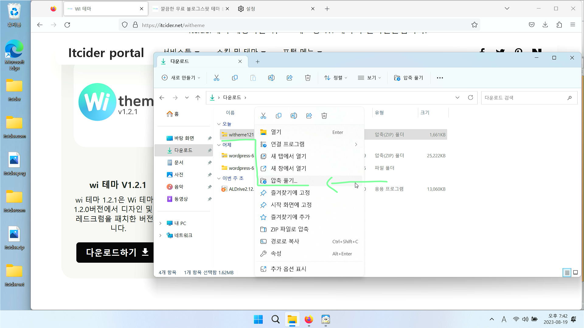
Task: Click 압축 풀기 button in toolbar
Action: pos(408,78)
